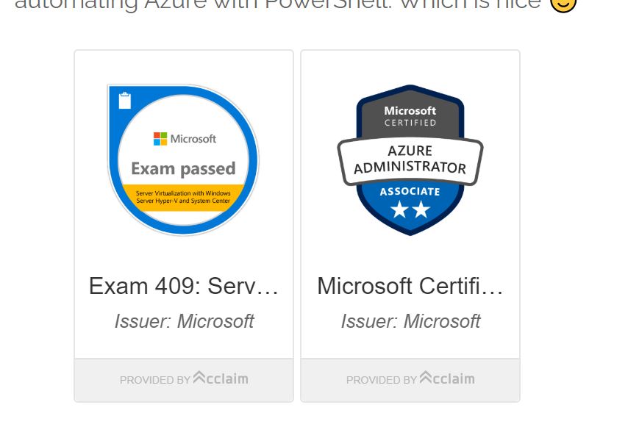Click Microsoft Certified header on shield badge
Screen dimensions: 628x441
pos(410,116)
